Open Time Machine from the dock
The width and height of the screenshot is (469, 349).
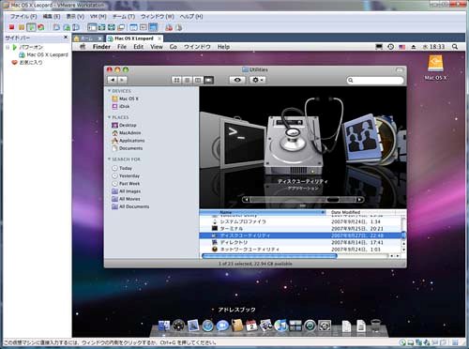coord(310,326)
